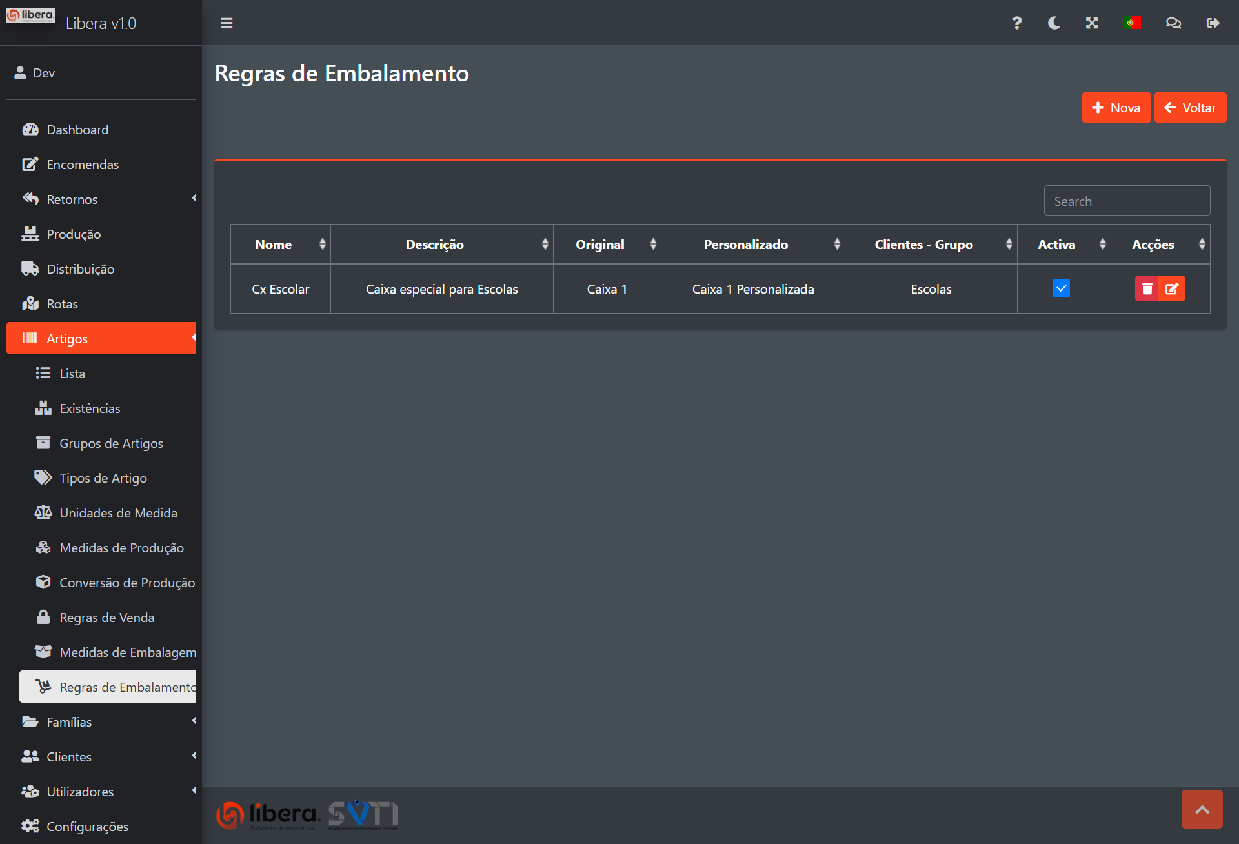Collapse sidebar with the hamburger menu icon
This screenshot has width=1239, height=844.
click(x=227, y=23)
